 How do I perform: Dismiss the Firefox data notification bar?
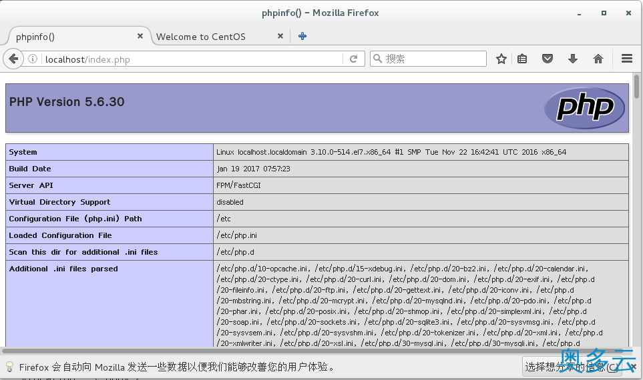click(x=634, y=367)
